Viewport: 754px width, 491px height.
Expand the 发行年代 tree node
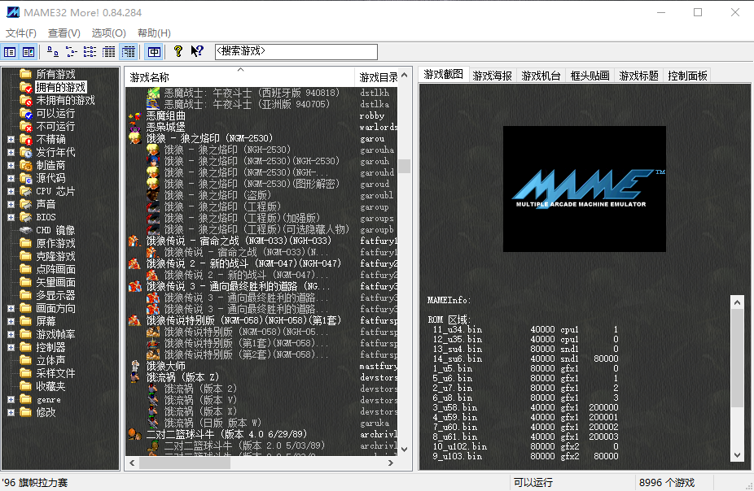(11, 153)
